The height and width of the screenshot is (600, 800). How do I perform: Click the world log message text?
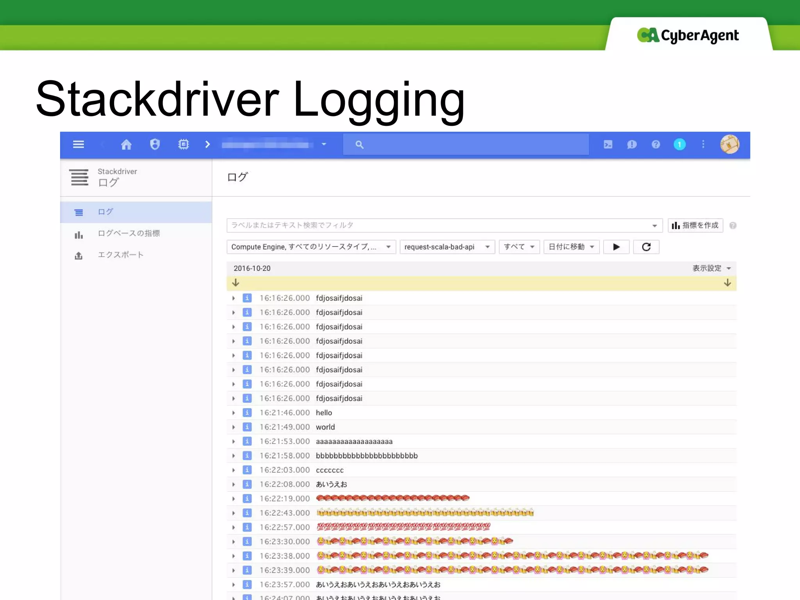click(325, 427)
